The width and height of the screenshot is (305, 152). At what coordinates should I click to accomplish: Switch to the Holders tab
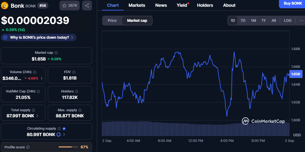tap(205, 5)
